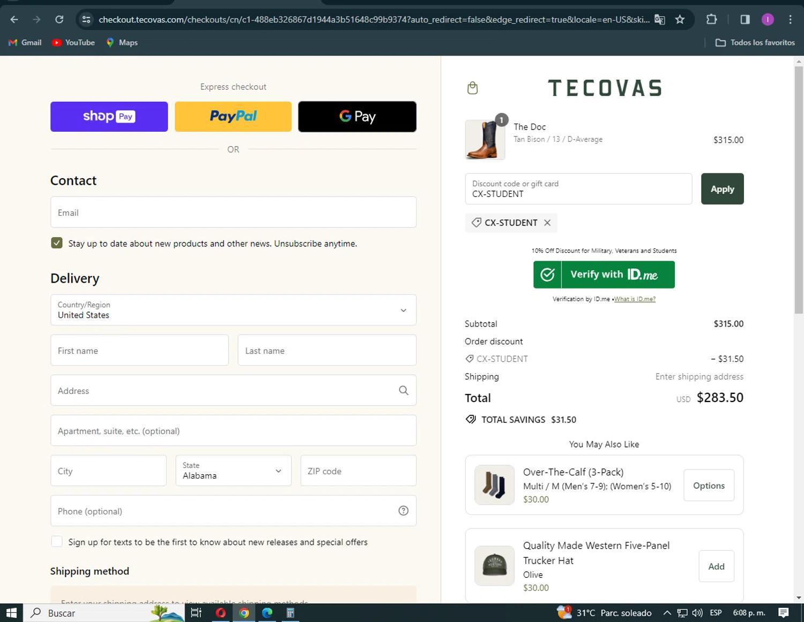This screenshot has height=622, width=804.
Task: Click the discount code input field
Action: click(578, 188)
